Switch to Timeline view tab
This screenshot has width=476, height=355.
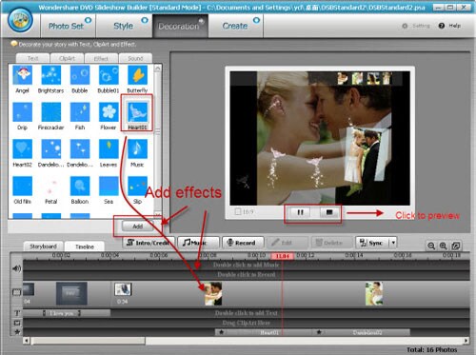[x=85, y=247]
